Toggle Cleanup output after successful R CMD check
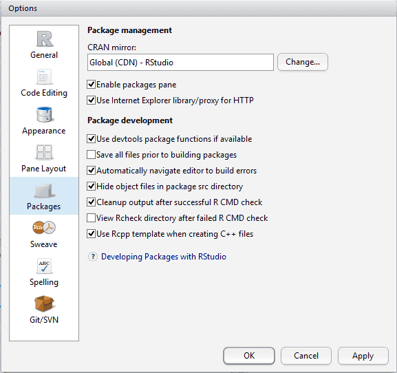The width and height of the screenshot is (397, 373). point(91,202)
